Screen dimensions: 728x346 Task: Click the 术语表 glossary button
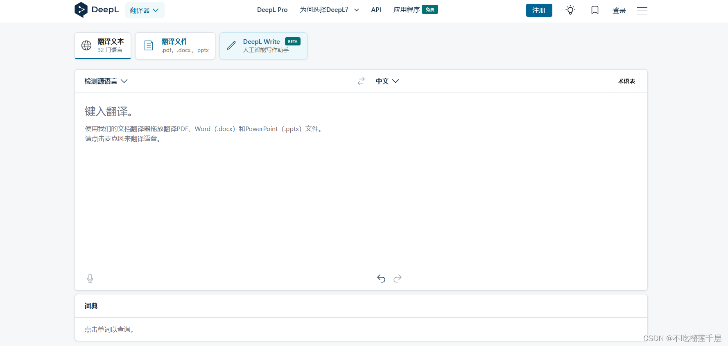pyautogui.click(x=626, y=81)
